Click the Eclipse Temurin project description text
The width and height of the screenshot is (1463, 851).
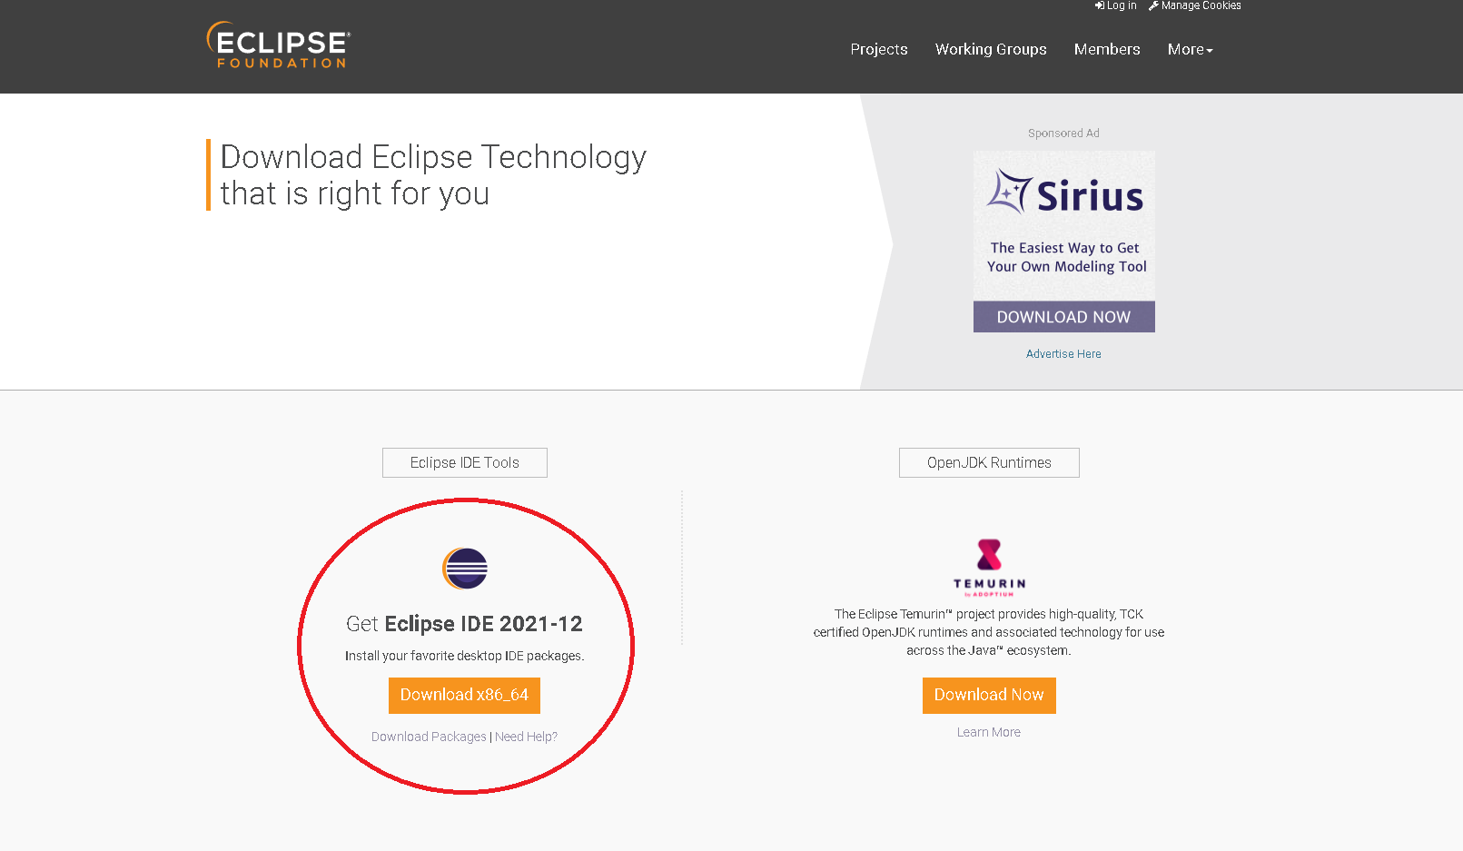989,632
